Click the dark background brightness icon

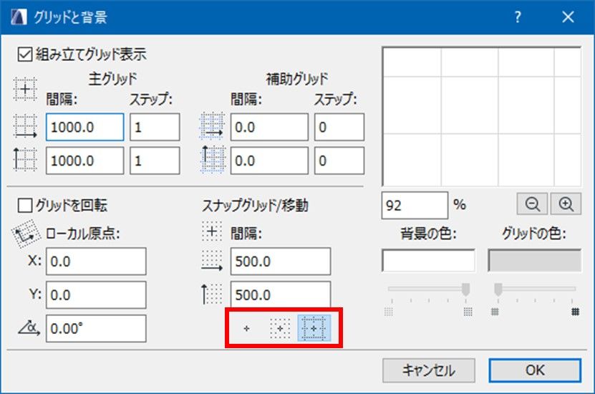click(x=468, y=312)
